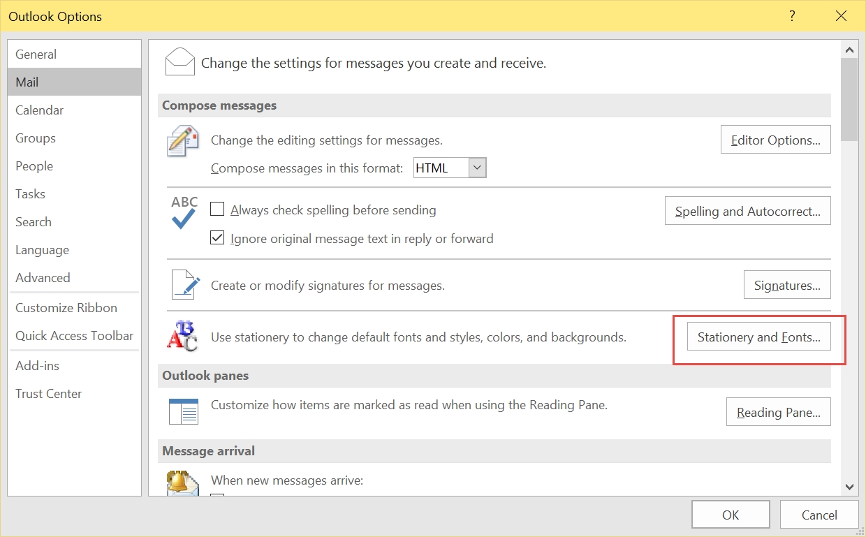Viewport: 866px width, 537px height.
Task: Open the Compose messages format dropdown
Action: (x=478, y=168)
